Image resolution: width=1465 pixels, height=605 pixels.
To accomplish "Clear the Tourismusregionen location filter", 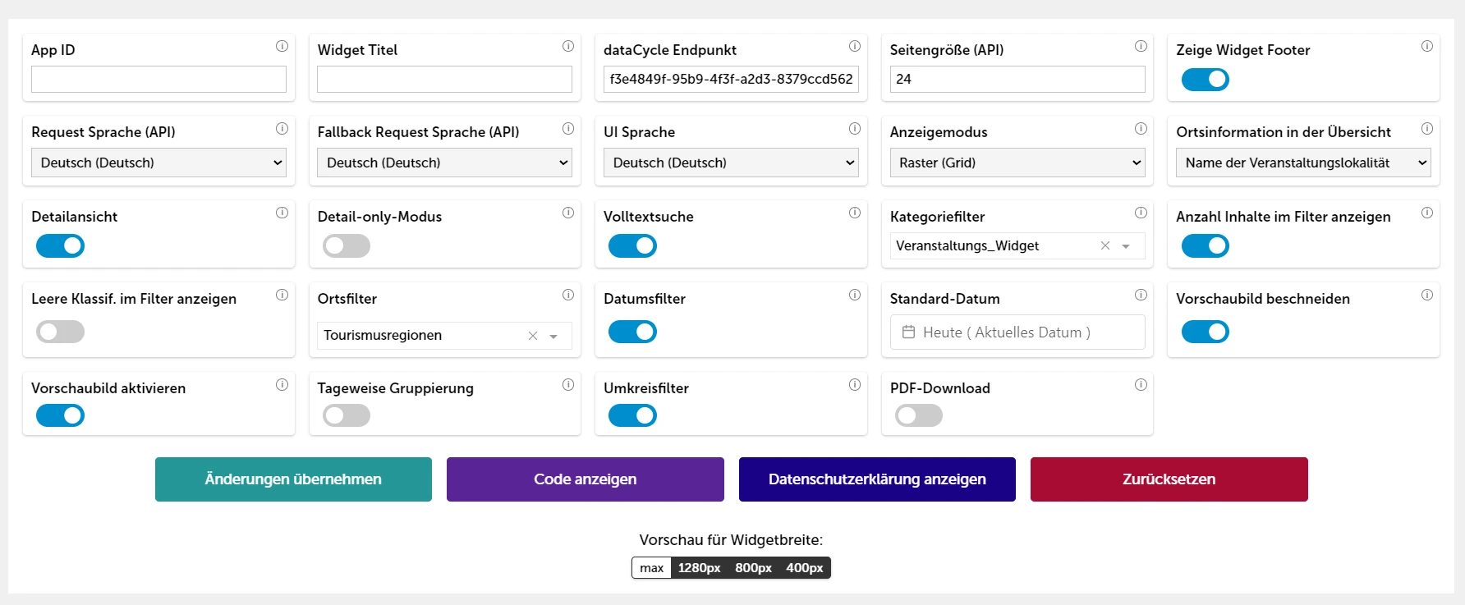I will 532,336.
